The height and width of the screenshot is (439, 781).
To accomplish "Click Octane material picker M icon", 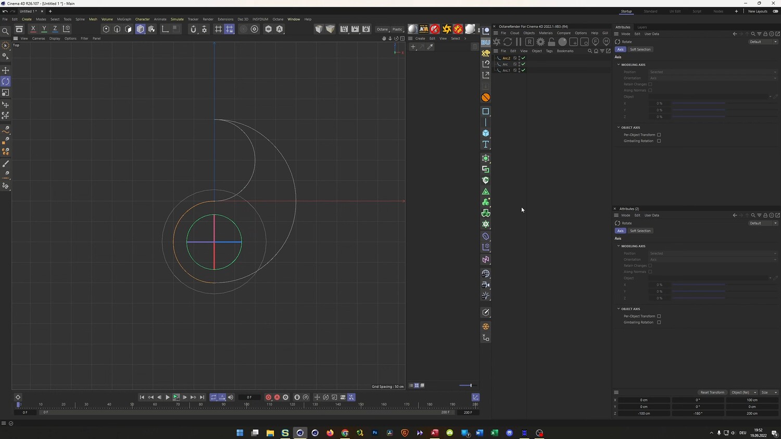I will point(606,42).
